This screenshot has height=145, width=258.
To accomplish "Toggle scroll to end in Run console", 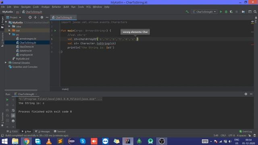I will [13, 116].
